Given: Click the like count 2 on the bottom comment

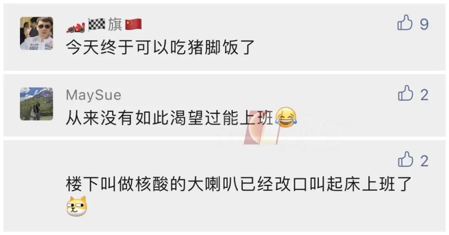Looking at the screenshot, I should pos(424,161).
